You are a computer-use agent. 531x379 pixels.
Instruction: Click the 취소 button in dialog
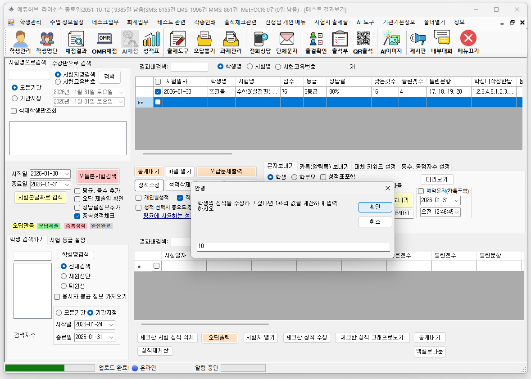click(375, 222)
